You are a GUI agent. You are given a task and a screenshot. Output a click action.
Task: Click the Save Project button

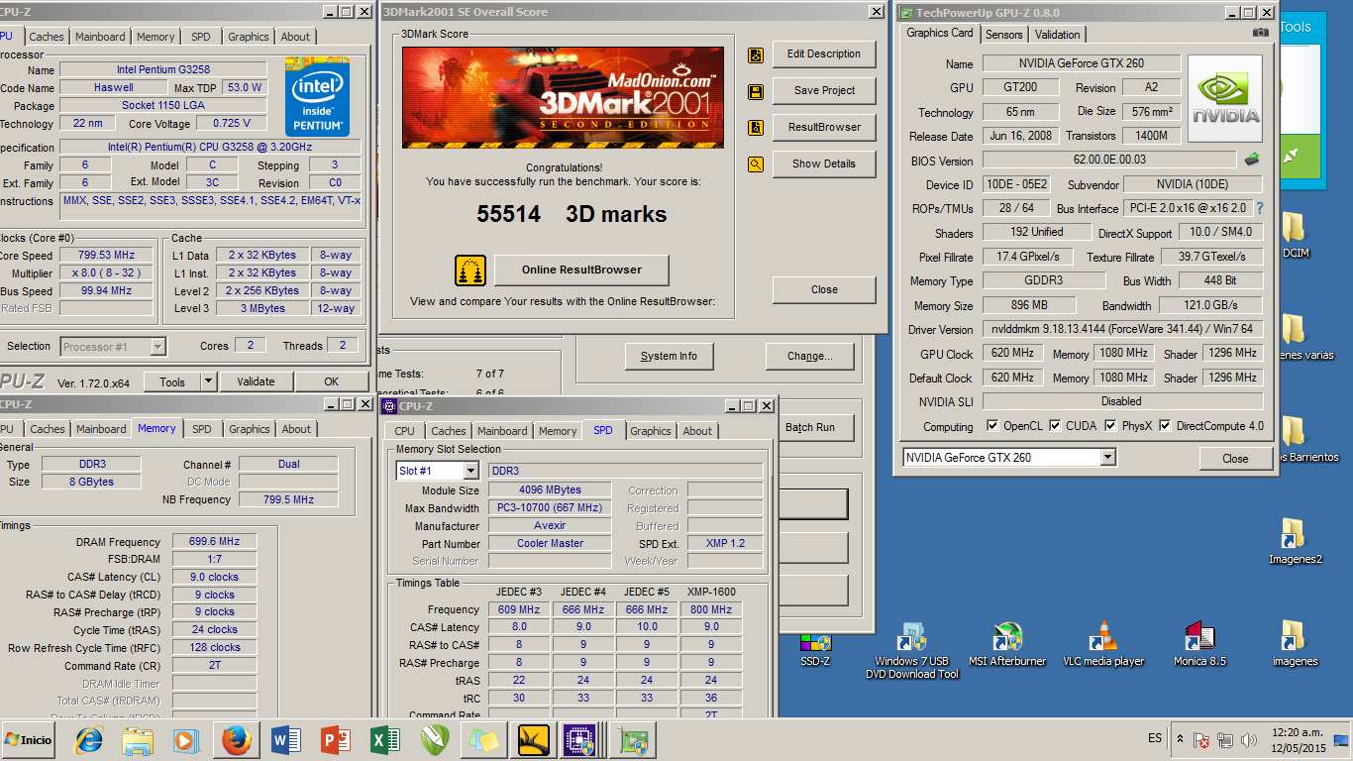824,90
